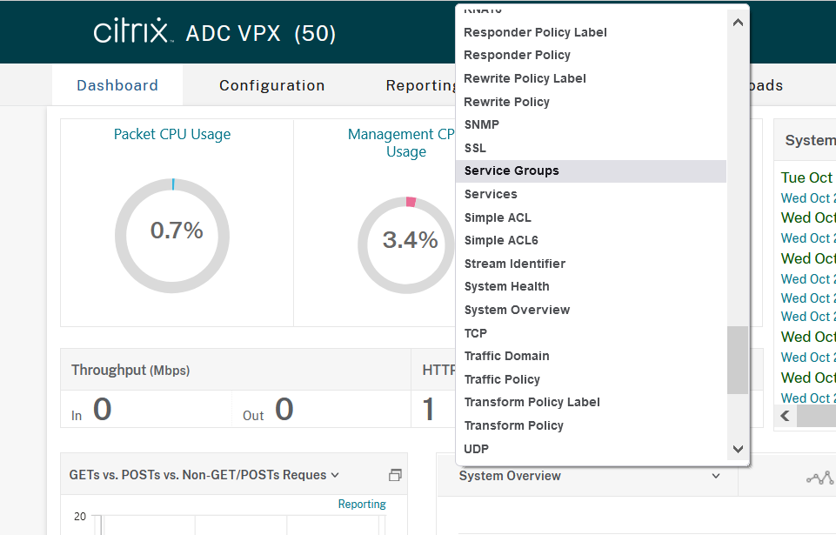Choose Rewrite Policy Label entry
The width and height of the screenshot is (836, 535).
525,78
